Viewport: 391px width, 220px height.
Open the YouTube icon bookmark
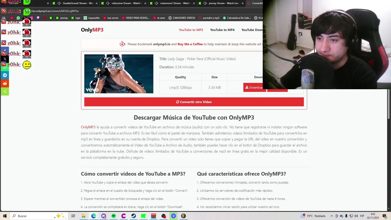(x=12, y=18)
